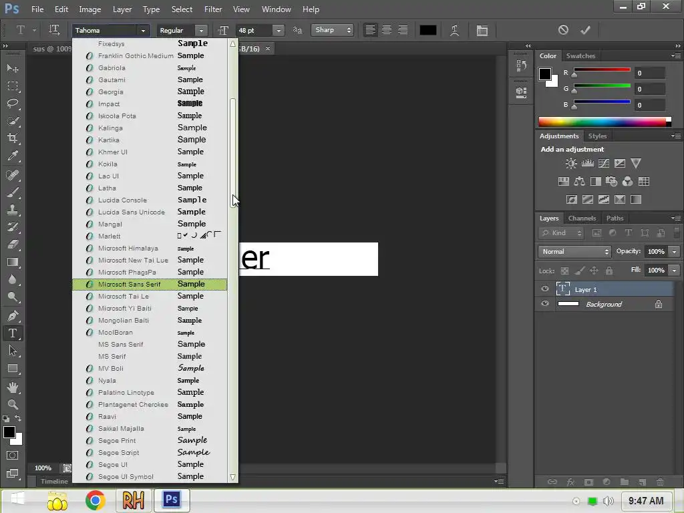Select the Brush tool
The width and height of the screenshot is (684, 513).
[13, 192]
